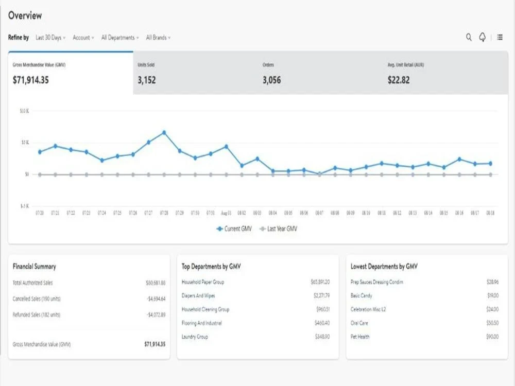Click the 07/28 peak data point
Viewport: 515px width, 386px height.
click(x=164, y=133)
